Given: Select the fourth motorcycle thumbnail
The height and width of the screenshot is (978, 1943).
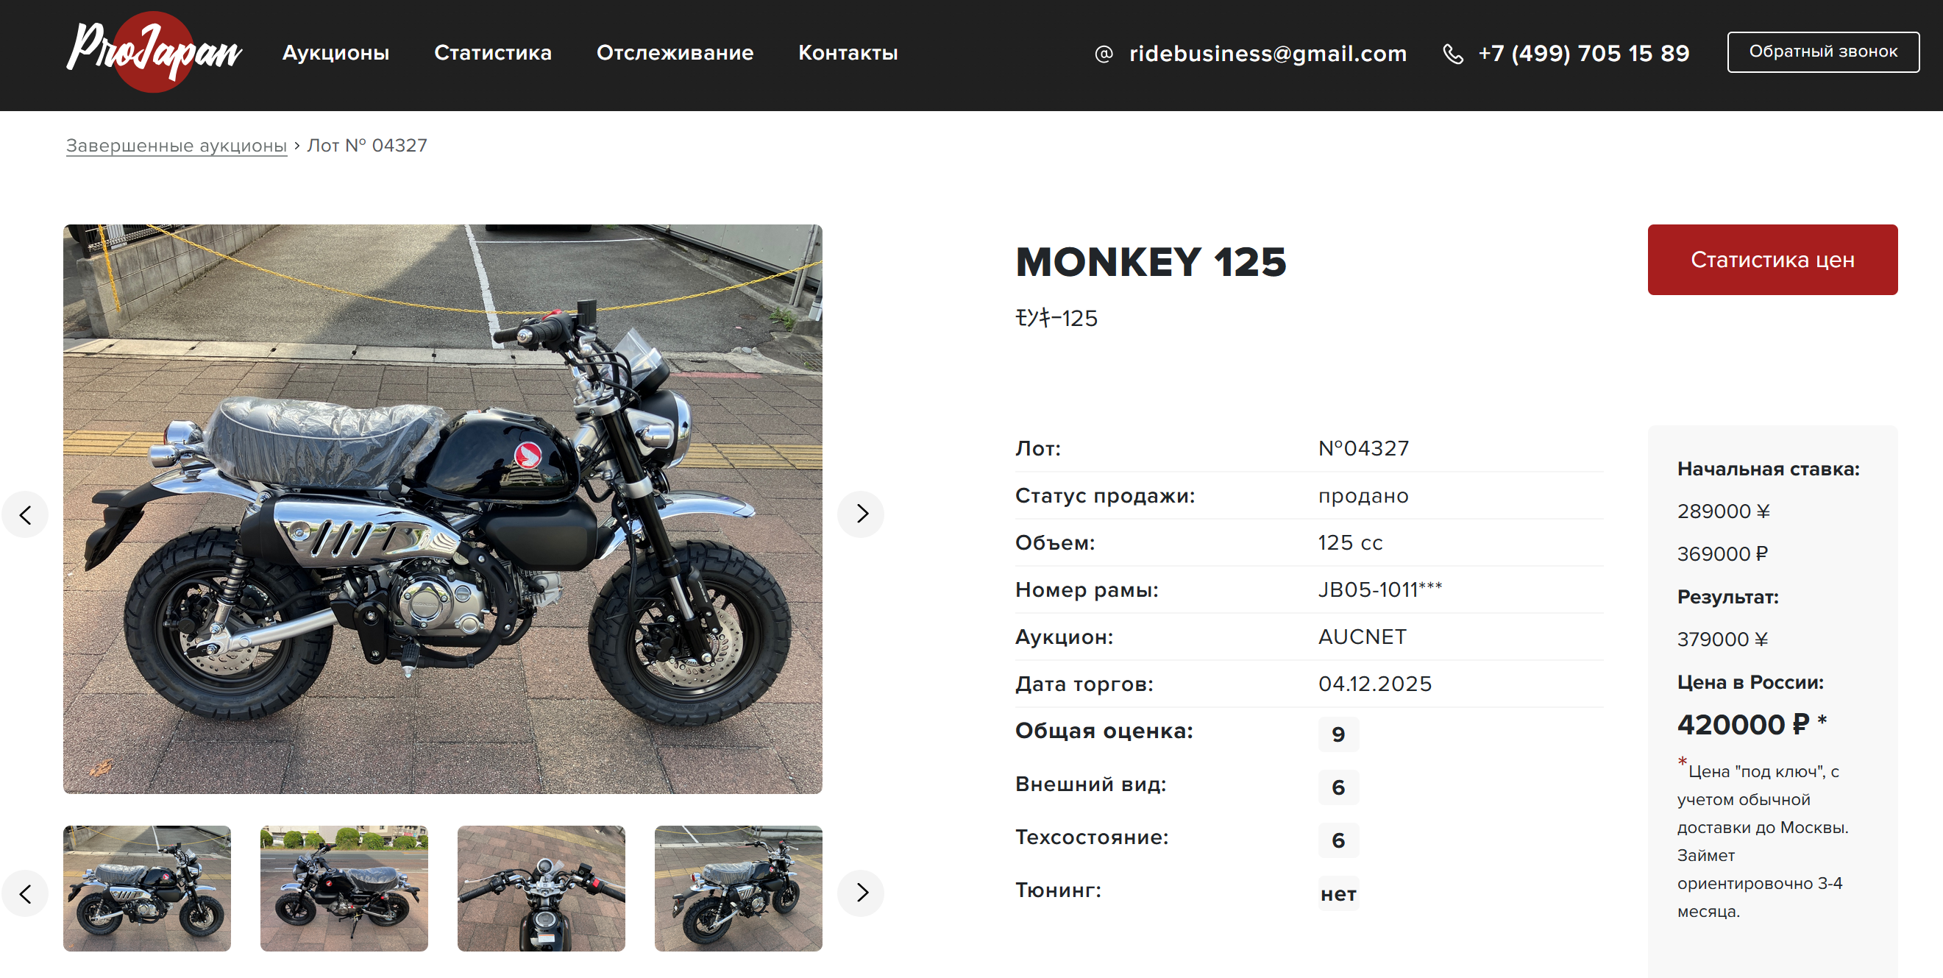Looking at the screenshot, I should coord(738,887).
